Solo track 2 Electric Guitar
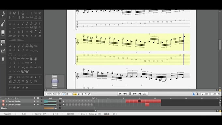The width and height of the screenshot is (222, 125). pos(34,105)
